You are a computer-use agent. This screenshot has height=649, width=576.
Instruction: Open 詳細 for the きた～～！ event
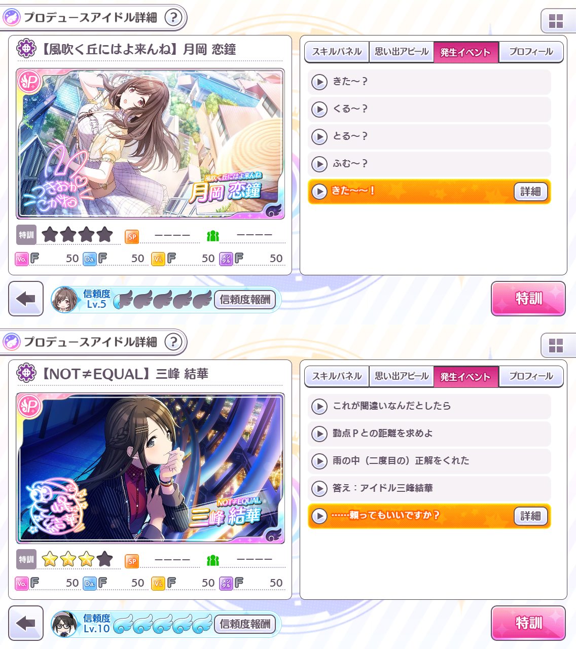530,192
